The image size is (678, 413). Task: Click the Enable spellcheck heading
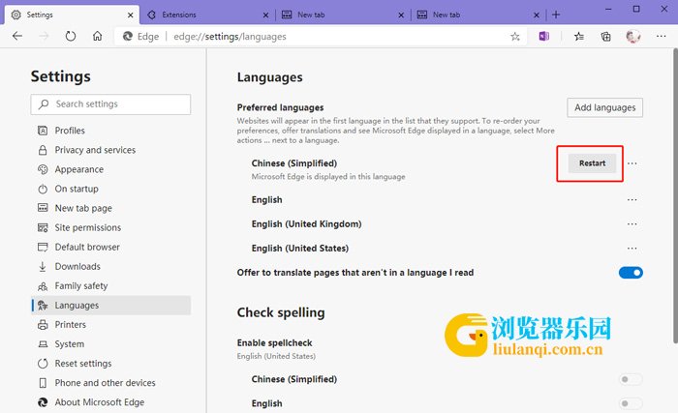274,342
